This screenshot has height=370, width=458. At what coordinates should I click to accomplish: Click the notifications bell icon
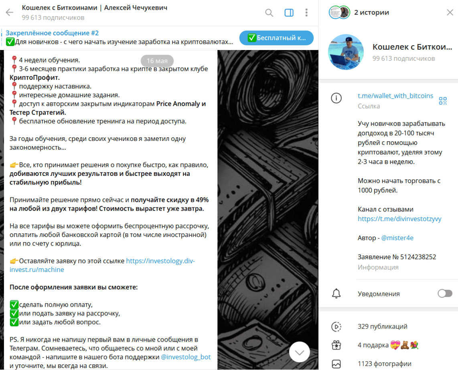[336, 294]
